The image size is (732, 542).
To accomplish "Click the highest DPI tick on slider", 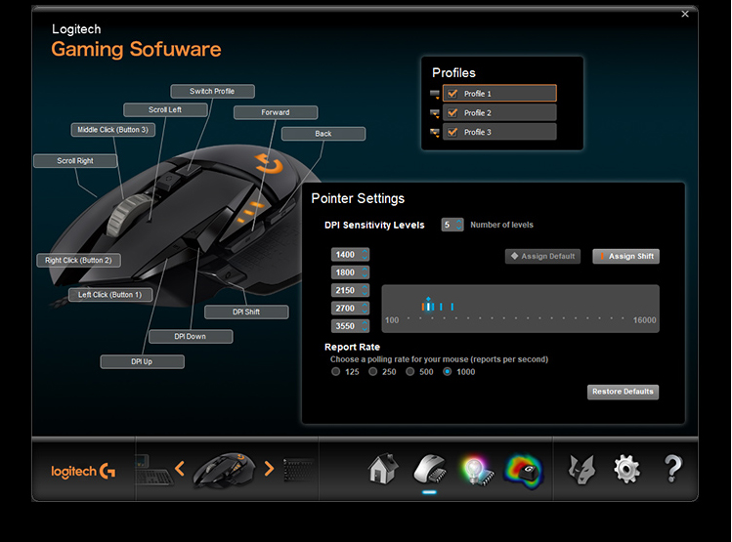I will [452, 307].
